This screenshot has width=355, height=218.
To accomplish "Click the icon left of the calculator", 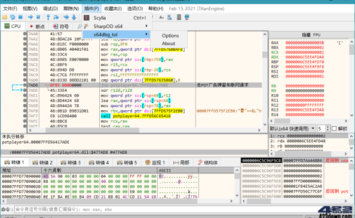I will click(x=170, y=17).
